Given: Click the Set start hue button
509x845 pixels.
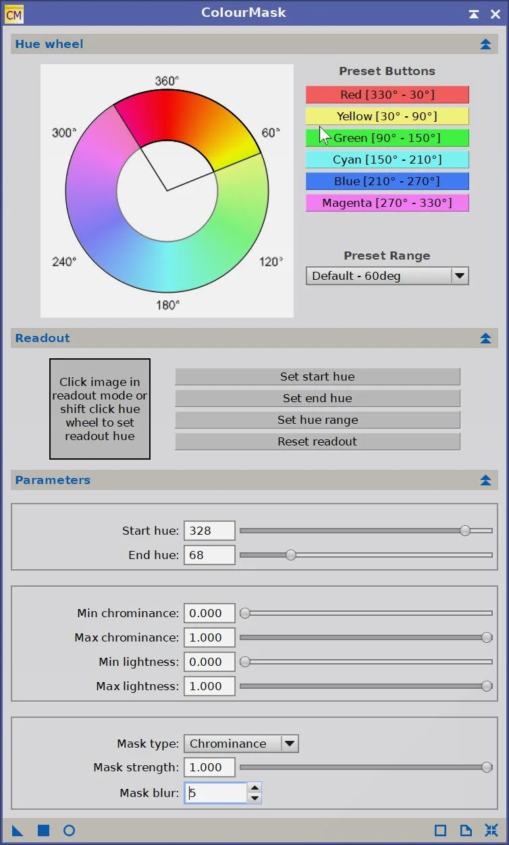Looking at the screenshot, I should 317,377.
